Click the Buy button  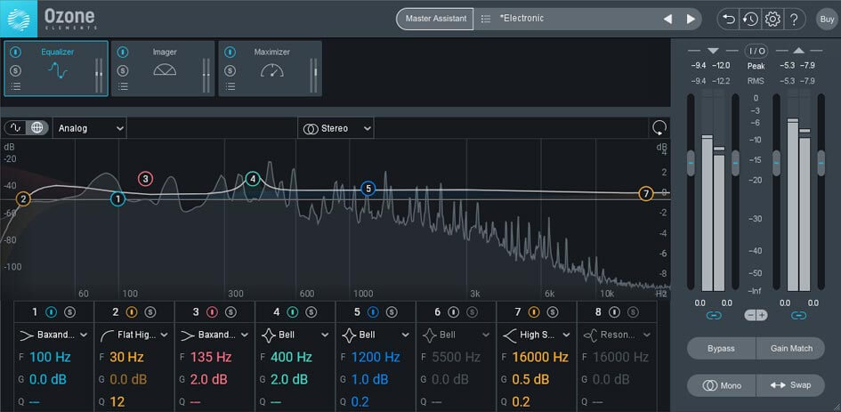(x=827, y=20)
